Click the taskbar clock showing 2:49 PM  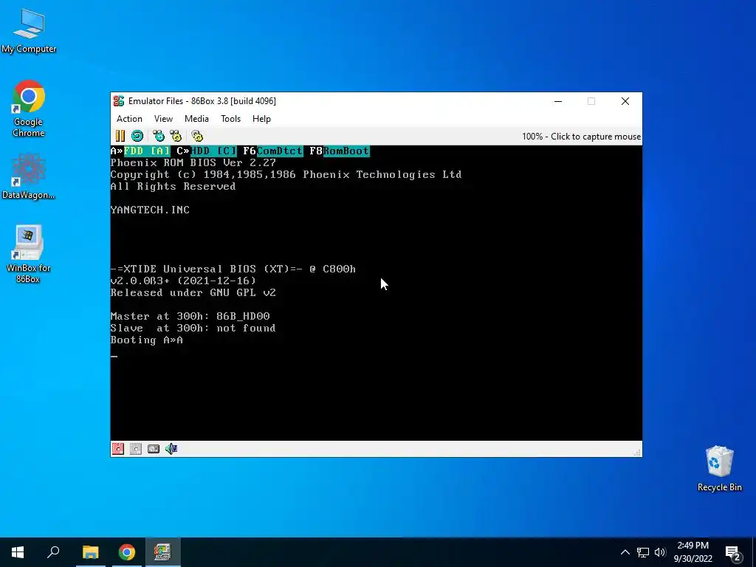point(693,552)
